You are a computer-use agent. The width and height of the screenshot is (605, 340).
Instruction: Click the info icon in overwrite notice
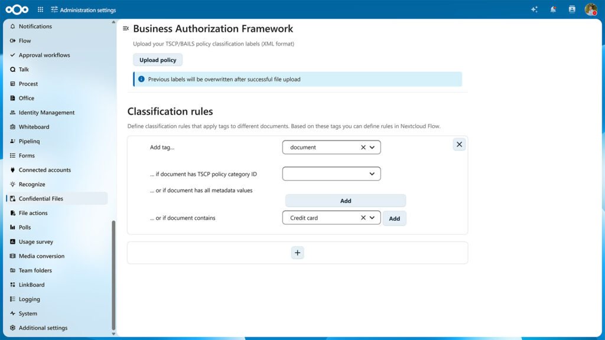pos(141,79)
